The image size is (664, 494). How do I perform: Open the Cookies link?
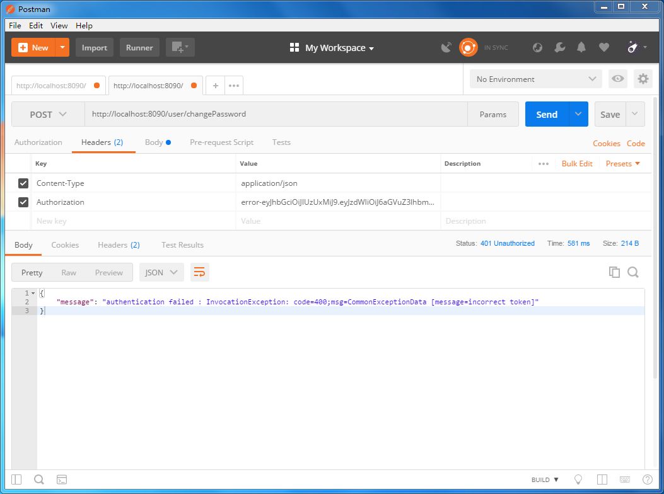tap(607, 143)
